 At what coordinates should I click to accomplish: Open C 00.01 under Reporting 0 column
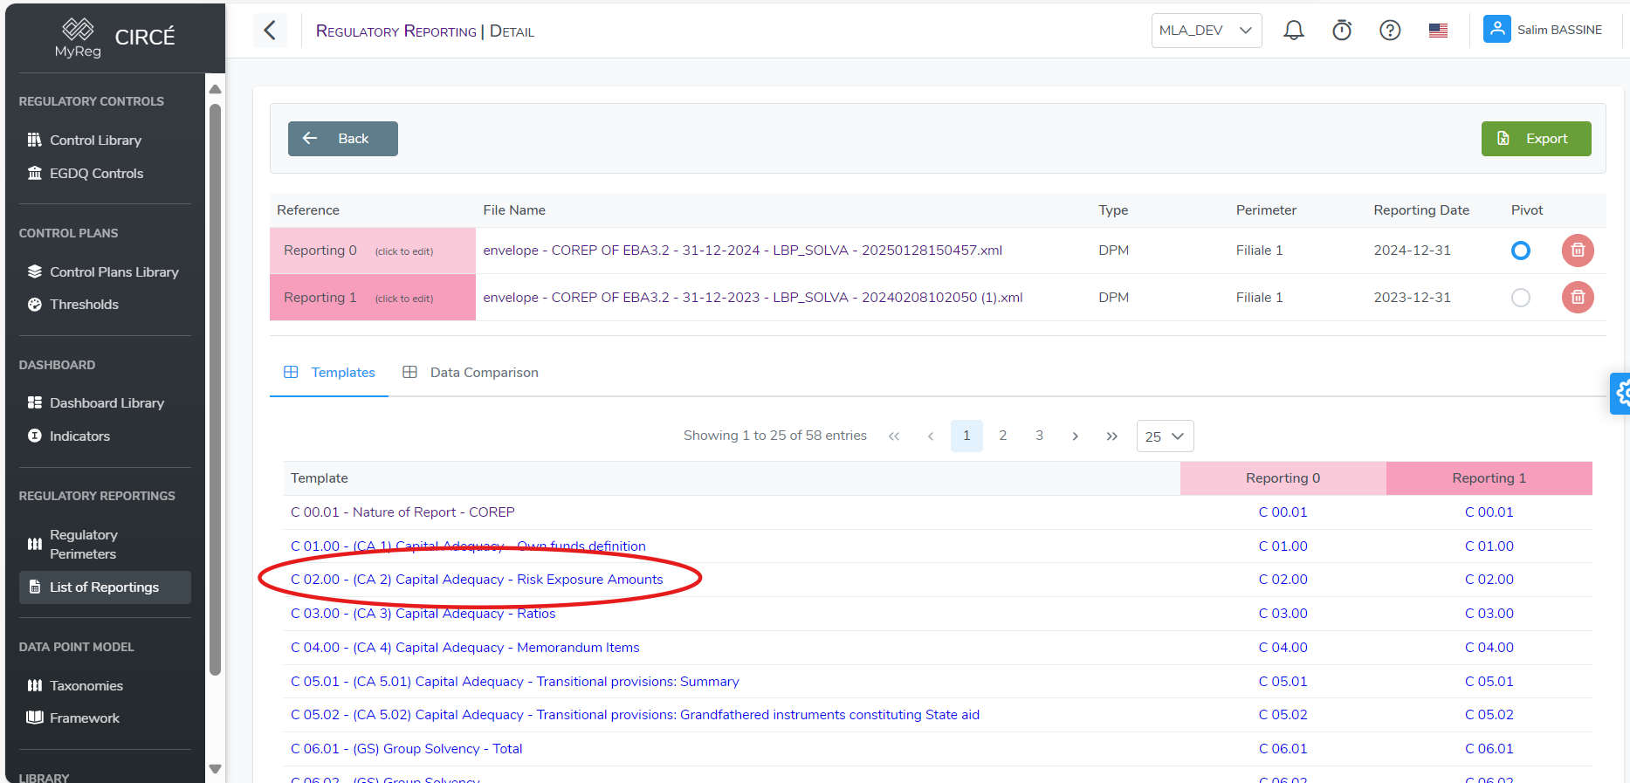[1283, 512]
